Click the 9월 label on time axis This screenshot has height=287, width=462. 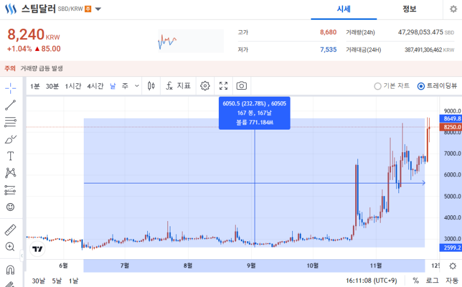pos(251,266)
